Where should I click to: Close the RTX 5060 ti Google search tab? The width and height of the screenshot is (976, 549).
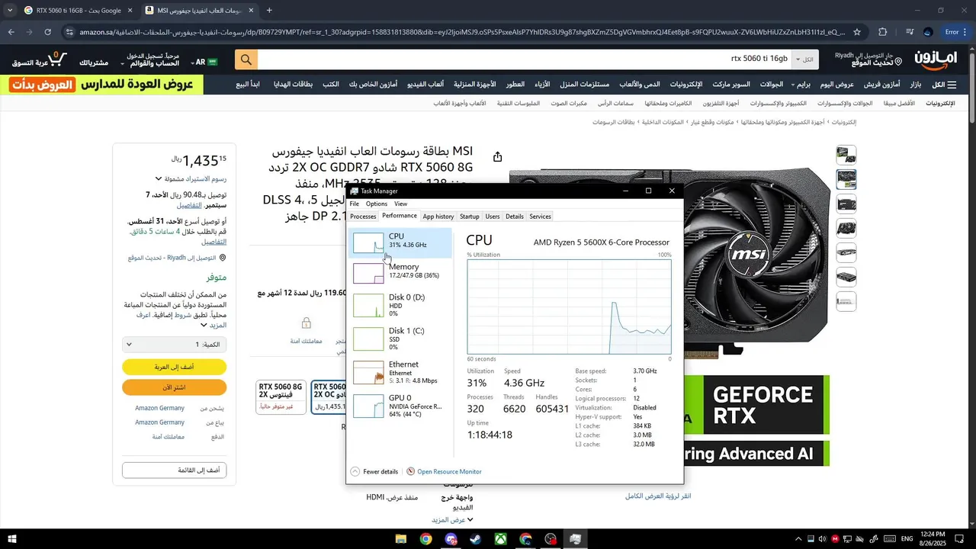(x=130, y=10)
